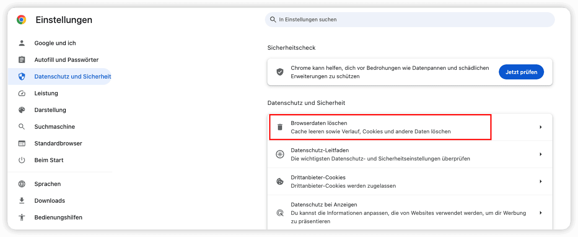
Task: Click the shield icon beside Datenschutz und Sicherheit
Action: click(22, 76)
